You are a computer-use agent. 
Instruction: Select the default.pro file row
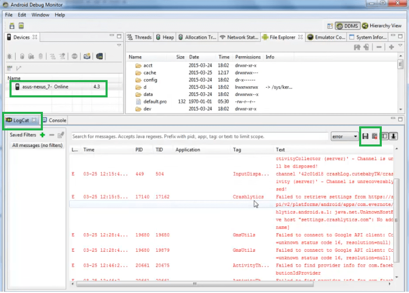click(155, 102)
